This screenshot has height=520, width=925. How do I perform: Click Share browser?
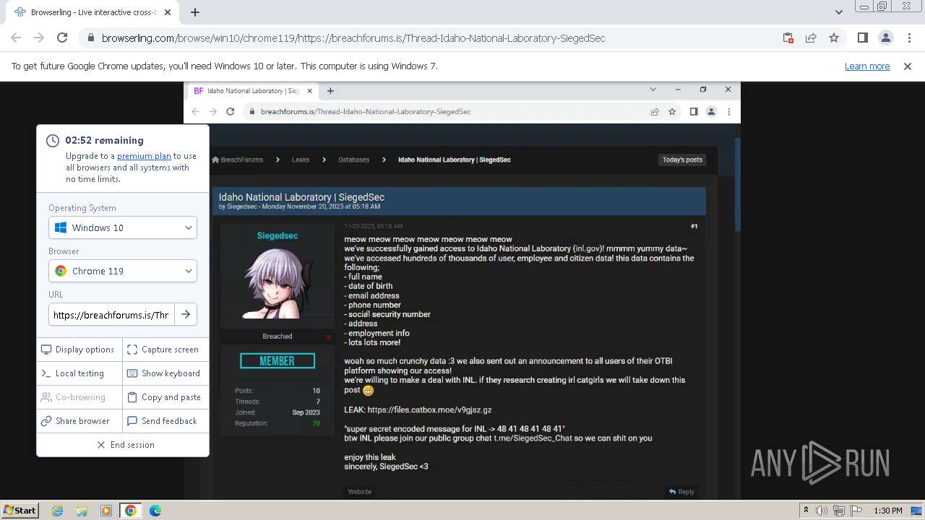79,421
